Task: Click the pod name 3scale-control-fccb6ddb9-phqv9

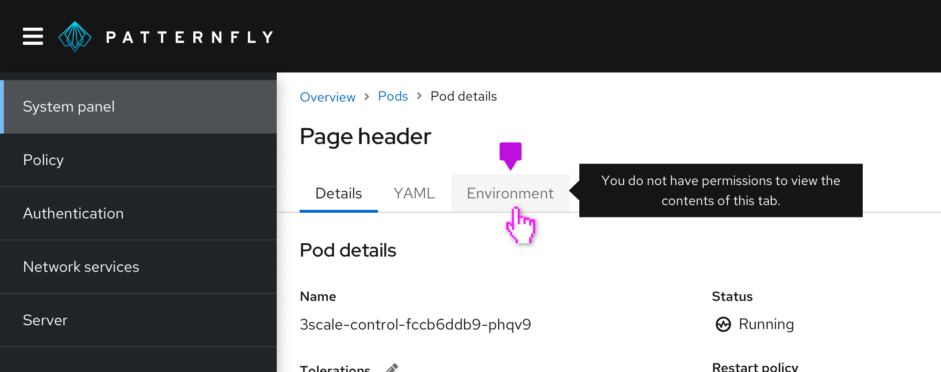Action: [415, 325]
